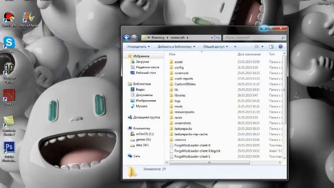Select the saves folder
The width and height of the screenshot is (334, 188).
pyautogui.click(x=178, y=118)
